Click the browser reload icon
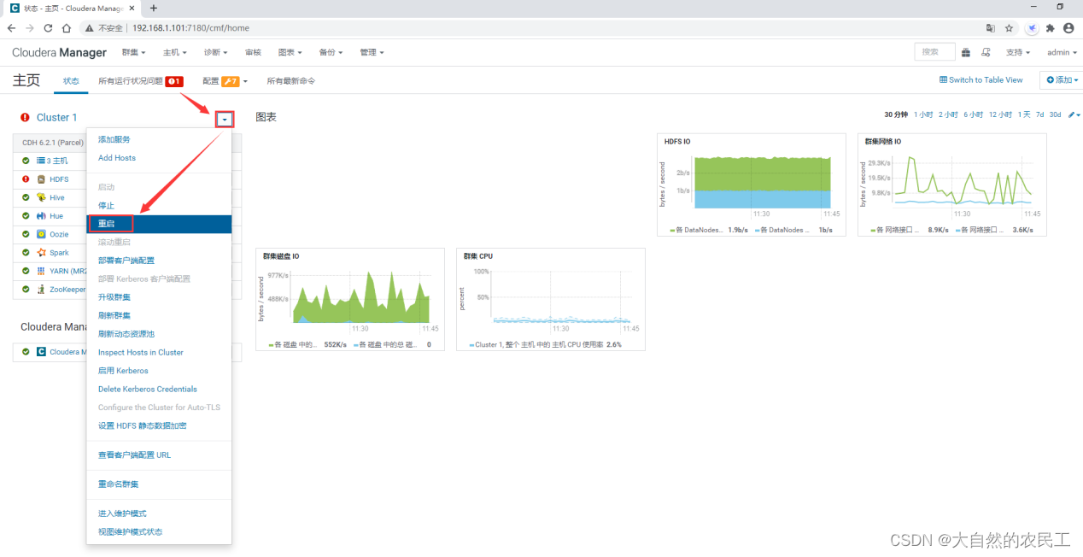The image size is (1083, 557). tap(50, 27)
